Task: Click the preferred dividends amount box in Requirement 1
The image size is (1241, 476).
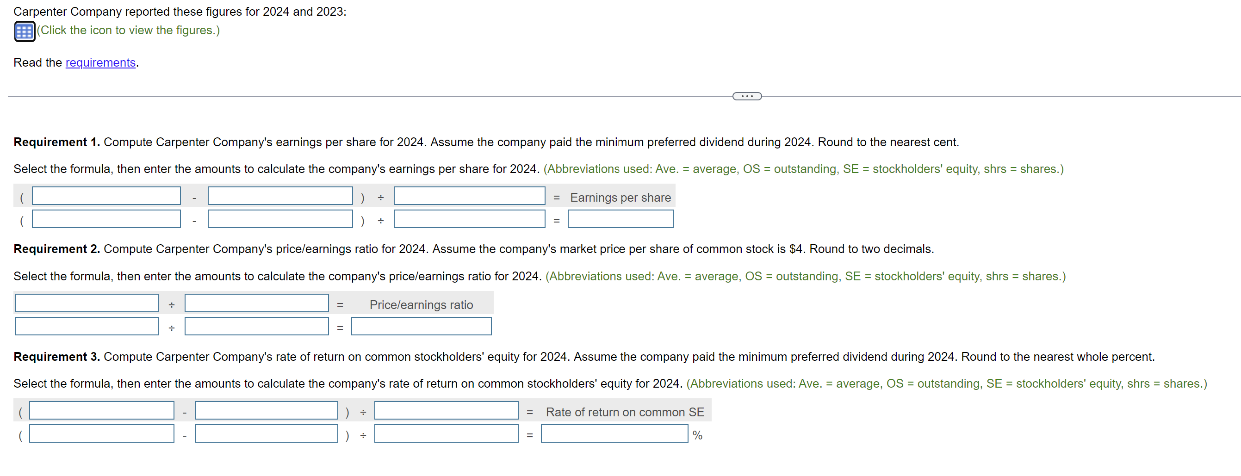Action: 279,219
